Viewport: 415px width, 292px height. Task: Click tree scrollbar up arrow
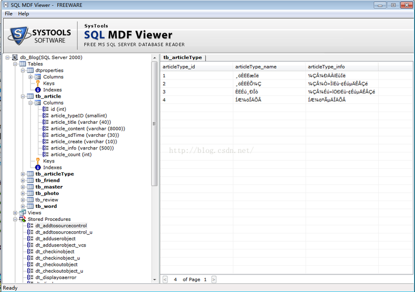coord(154,58)
